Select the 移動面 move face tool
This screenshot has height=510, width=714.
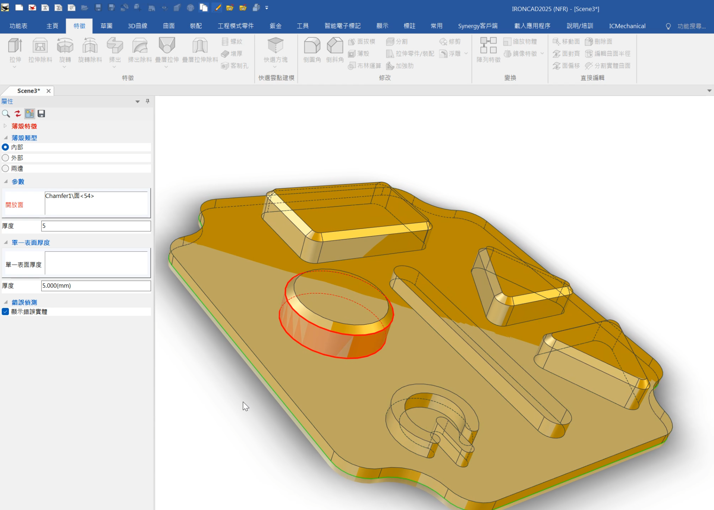(566, 41)
